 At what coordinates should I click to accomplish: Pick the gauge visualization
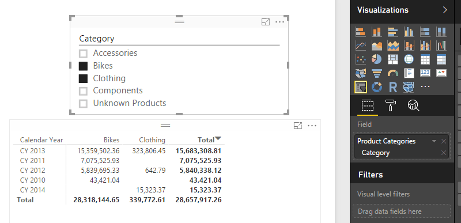pyautogui.click(x=393, y=73)
